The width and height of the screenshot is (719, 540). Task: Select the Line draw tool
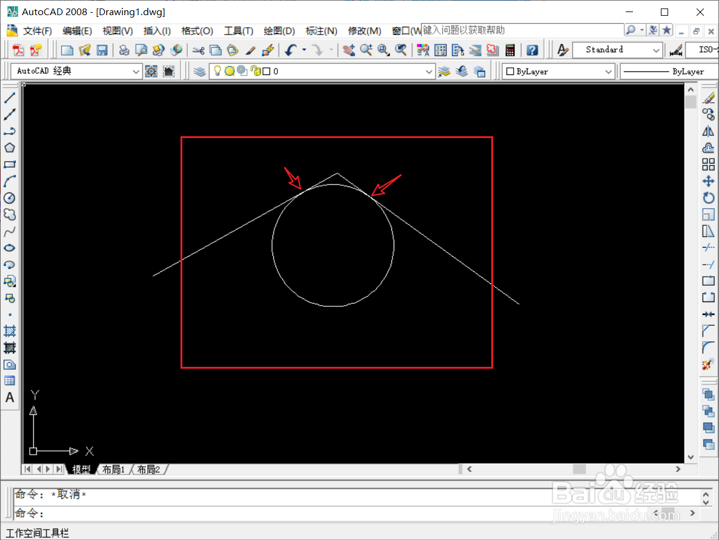click(10, 97)
